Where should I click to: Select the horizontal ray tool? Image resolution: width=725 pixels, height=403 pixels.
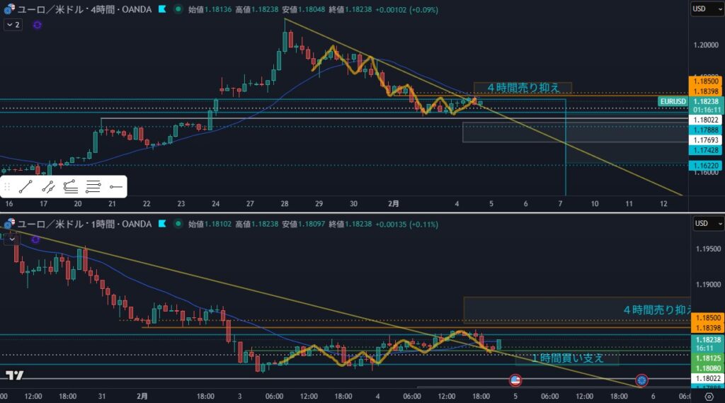coord(115,187)
